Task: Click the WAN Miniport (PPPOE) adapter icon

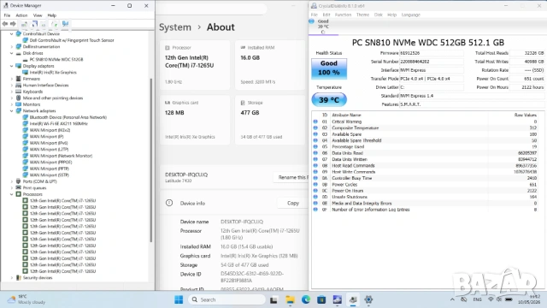Action: 26,162
